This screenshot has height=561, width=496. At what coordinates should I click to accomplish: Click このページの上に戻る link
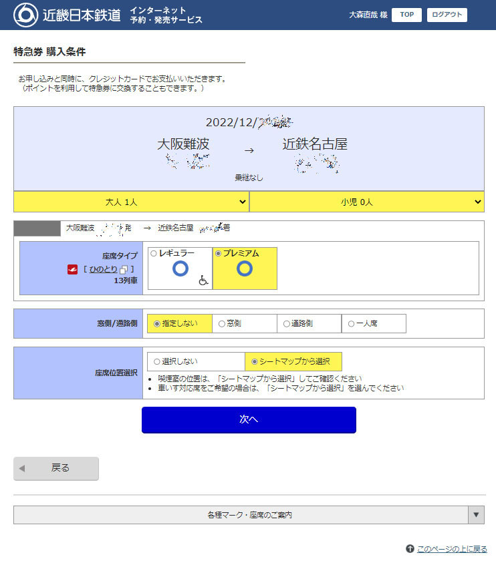452,548
